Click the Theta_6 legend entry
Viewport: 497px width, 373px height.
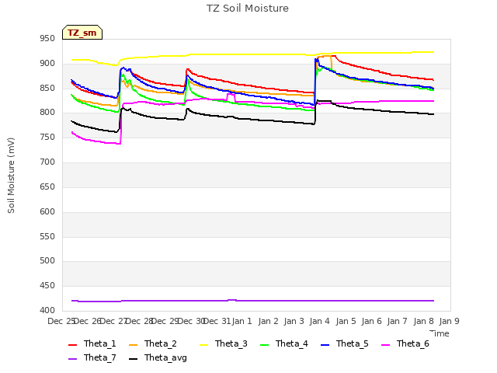[x=405, y=343]
